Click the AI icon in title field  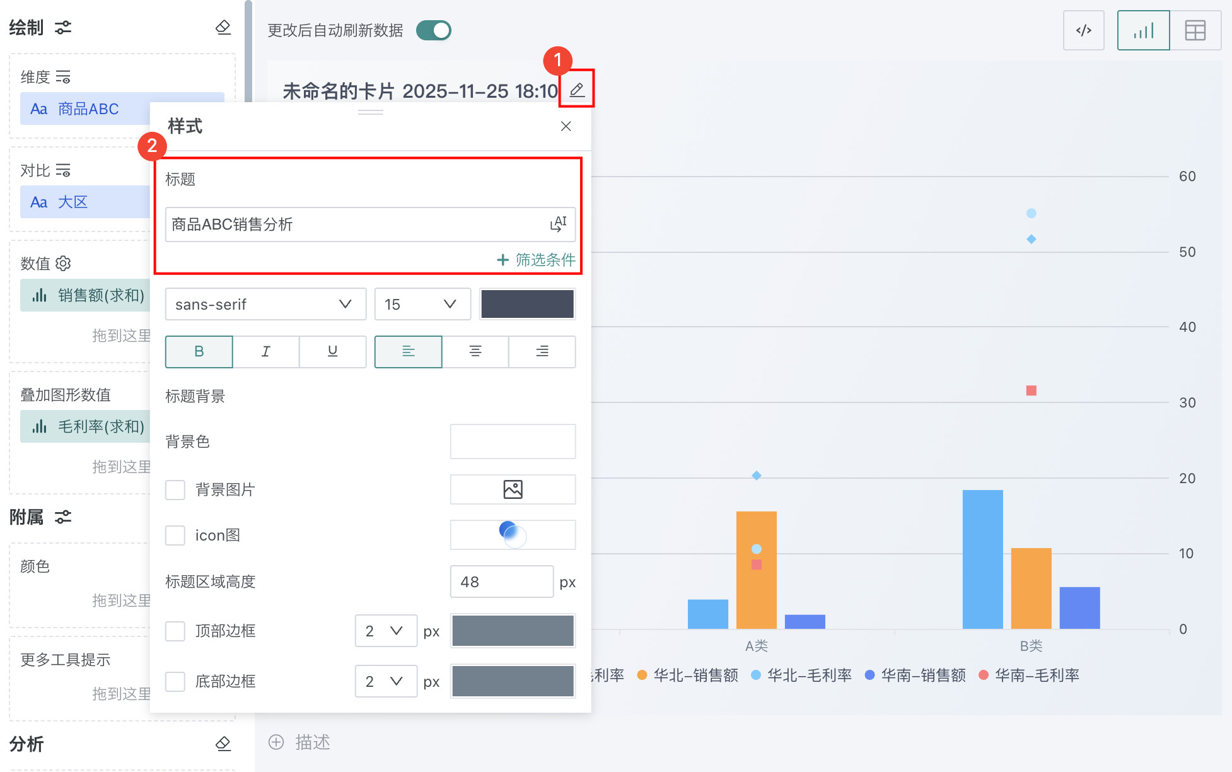pos(558,224)
